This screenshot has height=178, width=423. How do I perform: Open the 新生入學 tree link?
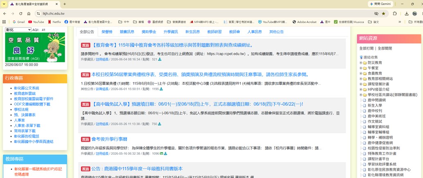375,106
